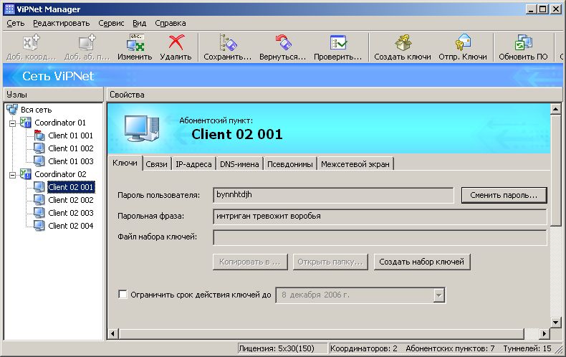Screen dimensions: 566x357
Task: Open the Сервис menu
Action: (111, 23)
